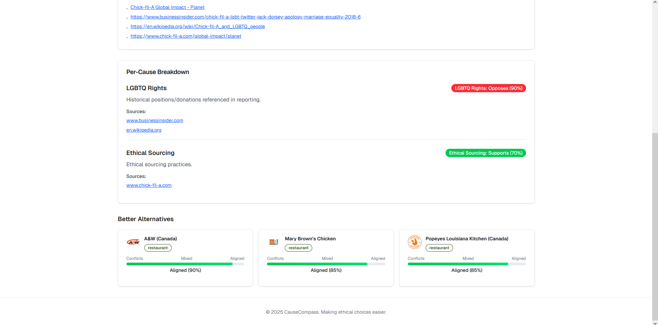Click the 'Historical positions/donations referenced in reporting.' text
The height and width of the screenshot is (325, 658).
point(194,100)
